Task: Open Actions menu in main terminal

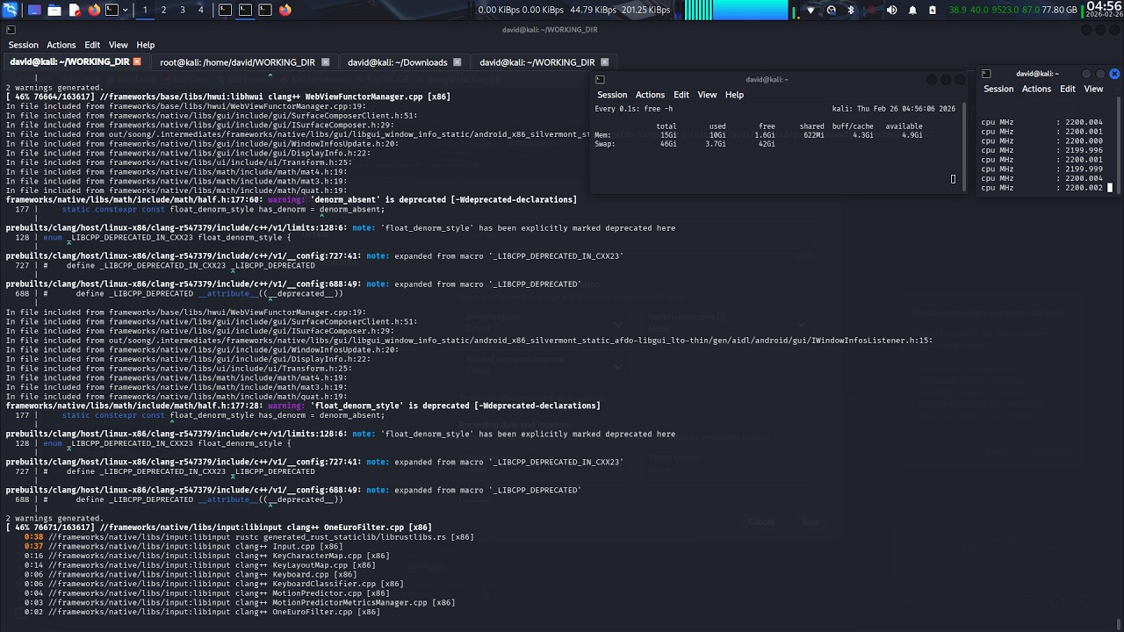Action: click(x=61, y=45)
